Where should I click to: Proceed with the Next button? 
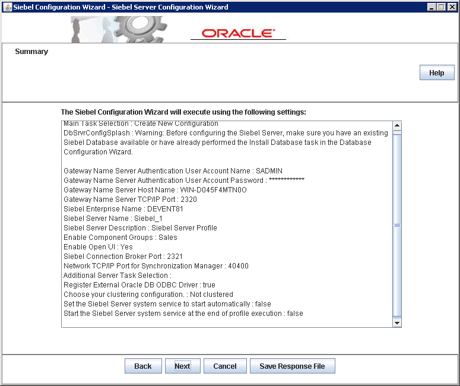(x=182, y=366)
